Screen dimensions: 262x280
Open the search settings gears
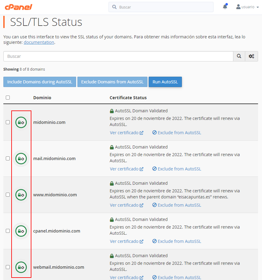pyautogui.click(x=251, y=56)
